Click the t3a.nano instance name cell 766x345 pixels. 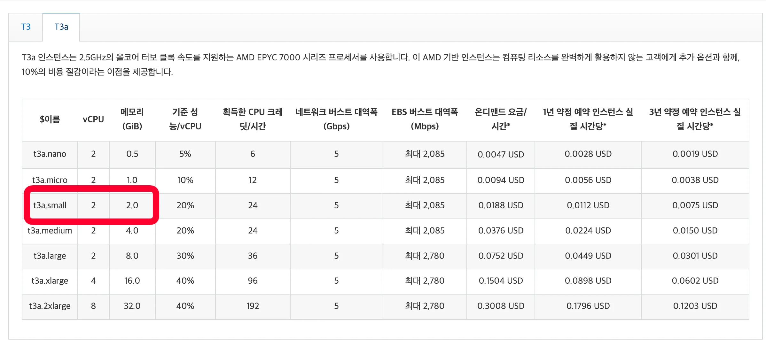pos(50,154)
